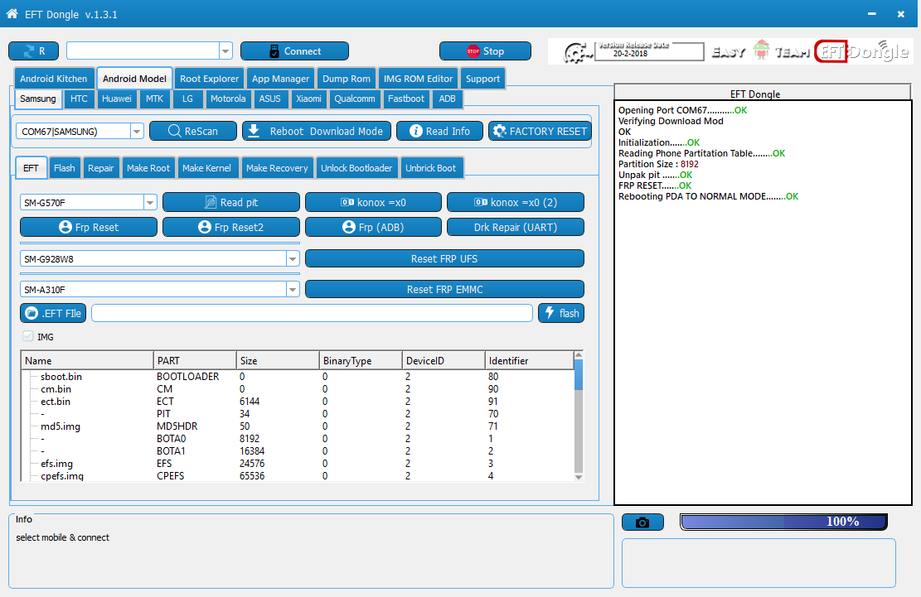Click the .EFT File browse button
This screenshot has height=597, width=921.
[x=53, y=313]
